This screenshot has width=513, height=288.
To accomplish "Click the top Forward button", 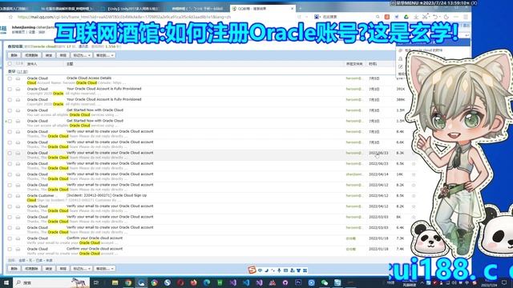I will point(49,55).
